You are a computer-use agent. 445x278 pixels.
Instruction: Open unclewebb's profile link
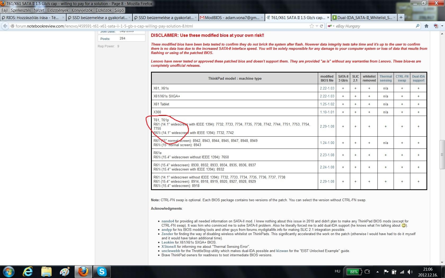171,251
